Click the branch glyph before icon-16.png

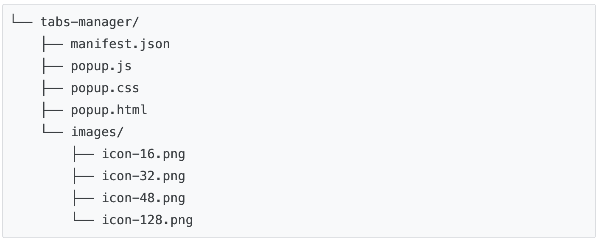tap(83, 154)
